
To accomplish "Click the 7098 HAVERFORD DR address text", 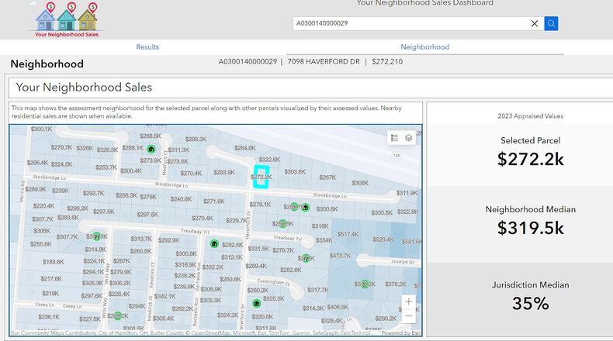I will (x=324, y=62).
